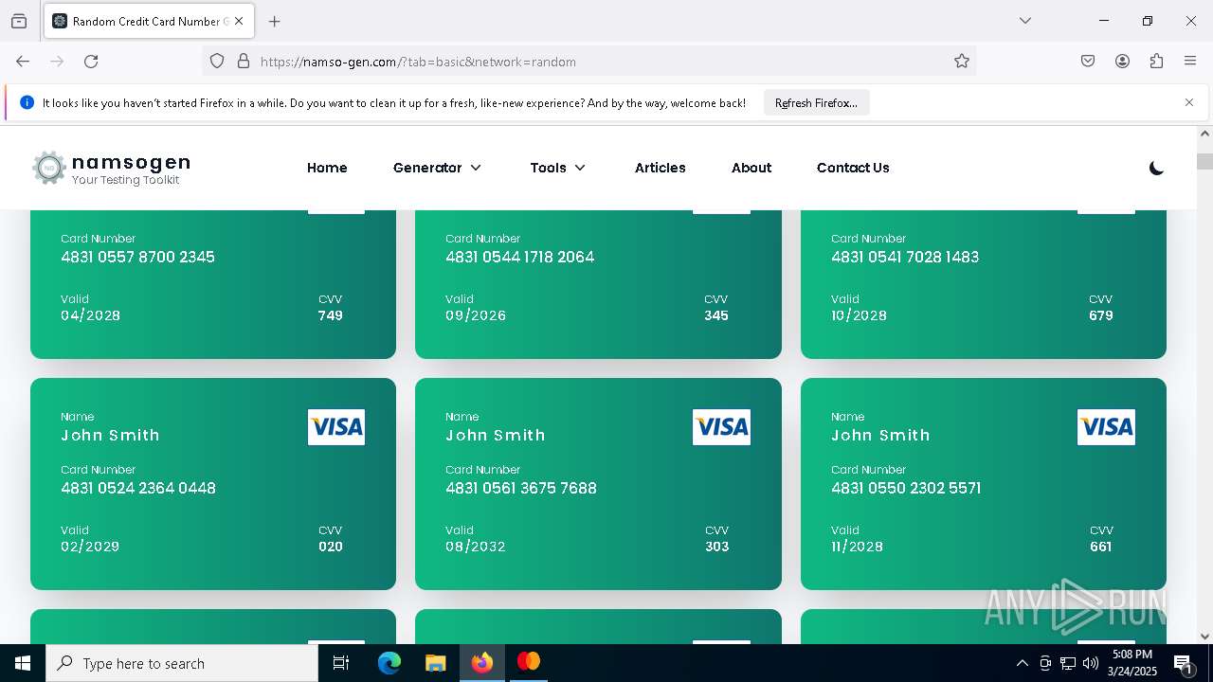The width and height of the screenshot is (1213, 682).
Task: Open Task View on taskbar
Action: point(341,663)
